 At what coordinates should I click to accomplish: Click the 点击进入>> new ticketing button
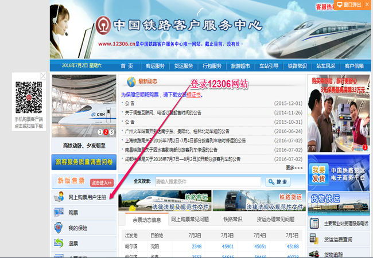point(102,182)
